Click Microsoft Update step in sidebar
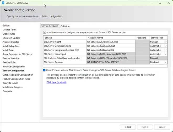Screen dimensions: 173x132 [11, 38]
